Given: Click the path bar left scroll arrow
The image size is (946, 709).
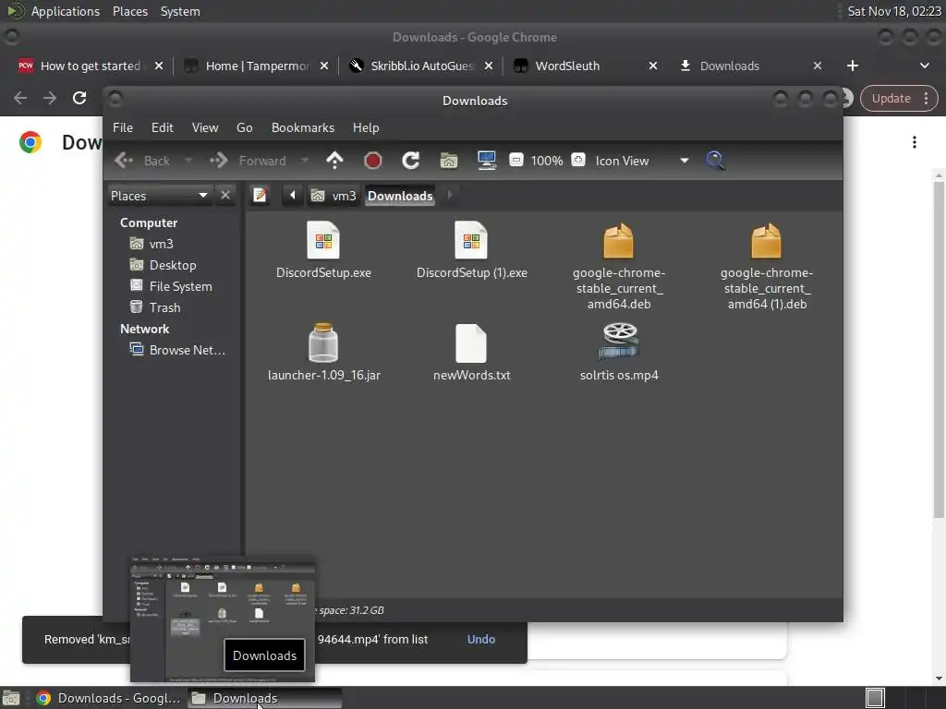Looking at the screenshot, I should (x=293, y=196).
